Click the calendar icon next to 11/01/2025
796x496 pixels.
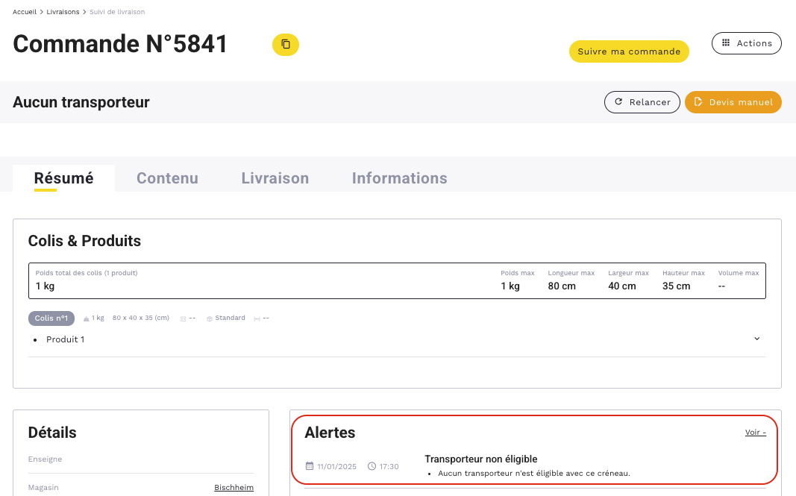[x=310, y=466]
